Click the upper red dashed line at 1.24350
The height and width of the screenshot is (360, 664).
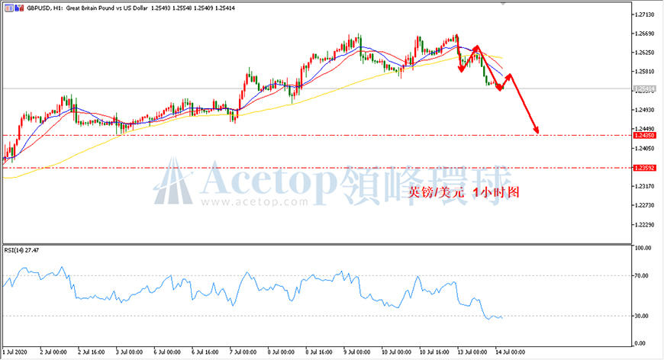tap(317, 135)
